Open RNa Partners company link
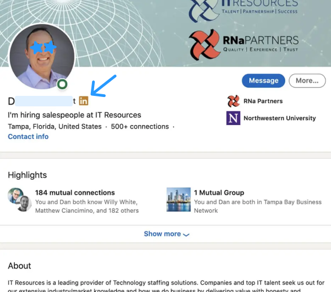 coord(263,101)
